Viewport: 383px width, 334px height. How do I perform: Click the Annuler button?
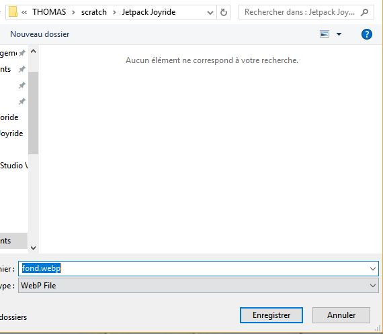coord(341,315)
